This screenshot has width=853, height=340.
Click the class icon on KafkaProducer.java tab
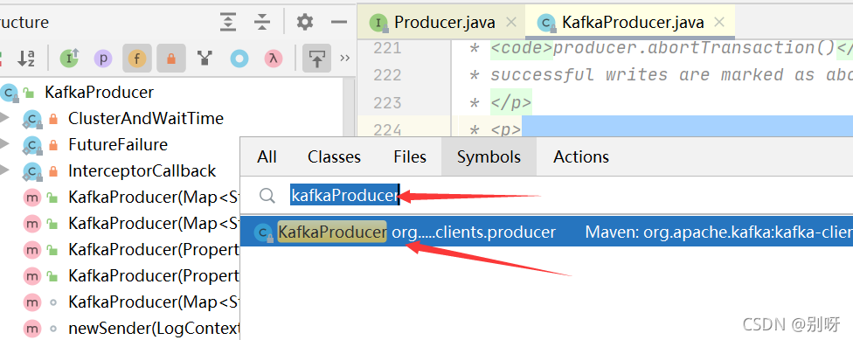[546, 23]
